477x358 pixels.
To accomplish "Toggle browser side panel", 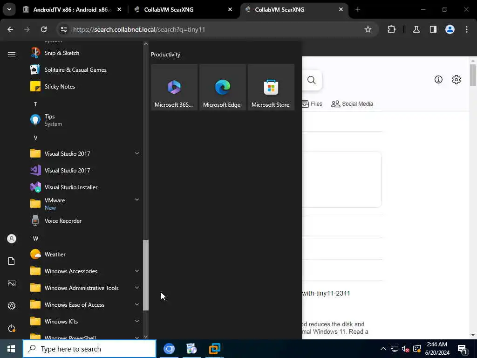I will click(433, 29).
